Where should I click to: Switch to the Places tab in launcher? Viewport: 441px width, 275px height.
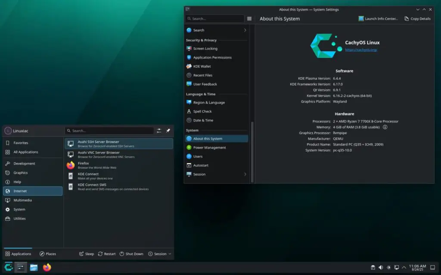click(48, 254)
